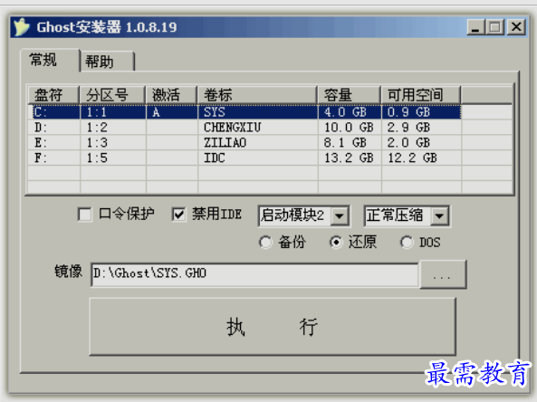The image size is (537, 402).
Task: Click the CHENGXIU volume label
Action: (x=232, y=128)
